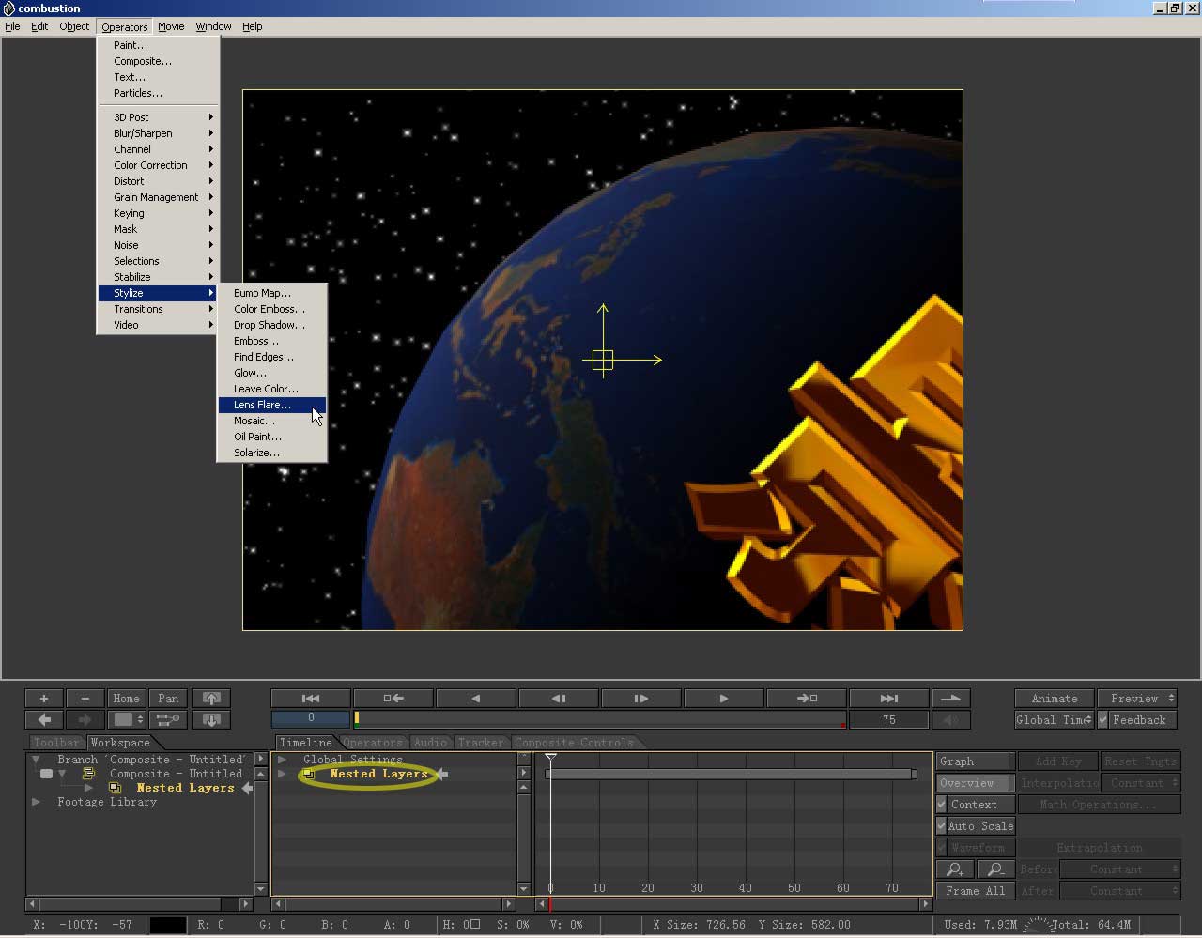Click the zoom out minus button
Image resolution: width=1202 pixels, height=938 pixels.
(x=85, y=699)
